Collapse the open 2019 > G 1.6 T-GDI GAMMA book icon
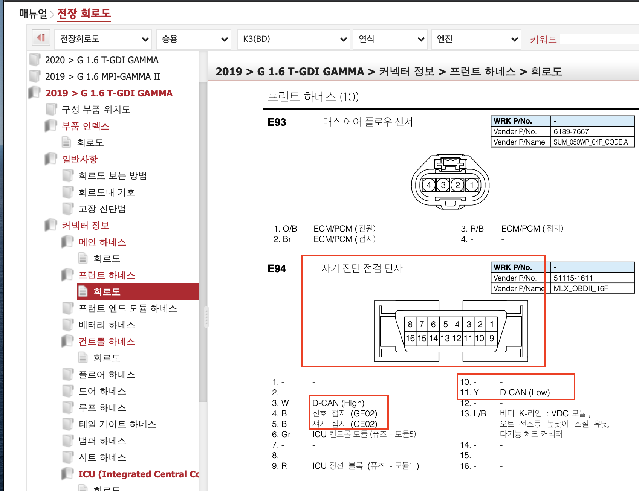639x491 pixels. click(x=35, y=93)
